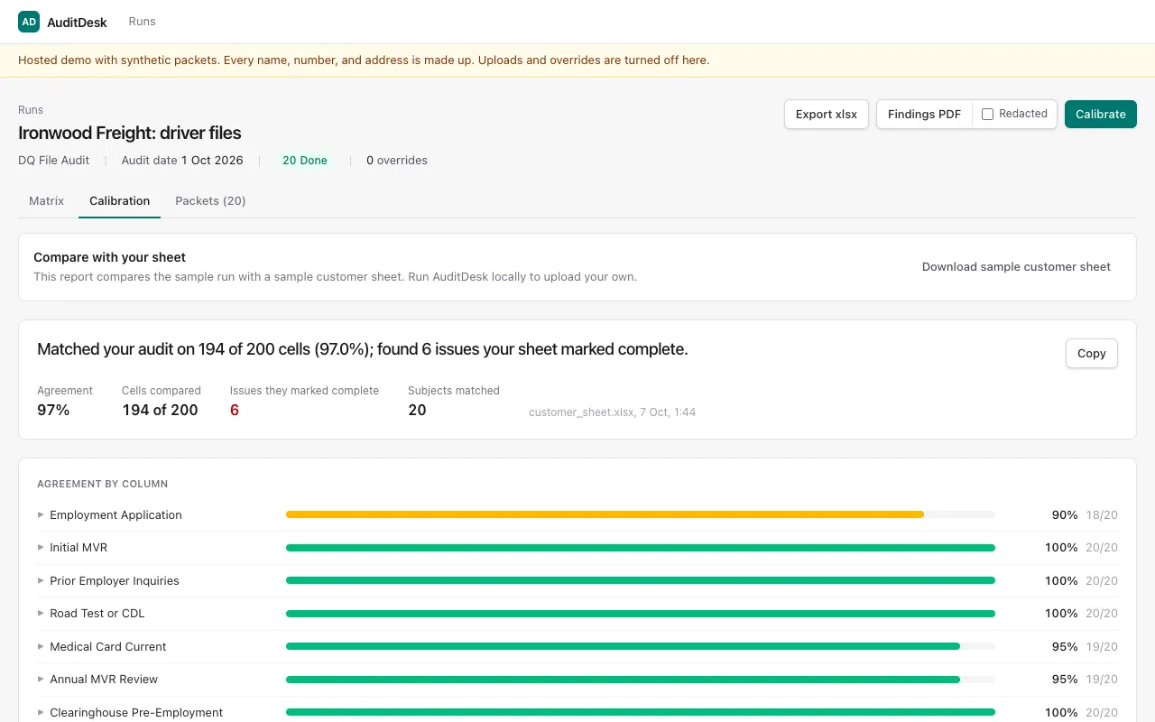Click the 'Ironwood Freight: driver files' title

[x=130, y=134]
